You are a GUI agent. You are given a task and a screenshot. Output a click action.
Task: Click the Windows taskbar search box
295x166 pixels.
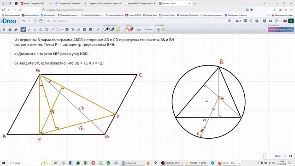29,163
